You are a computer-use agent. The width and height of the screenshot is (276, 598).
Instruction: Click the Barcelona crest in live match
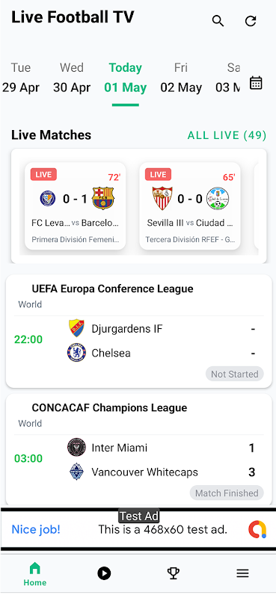pyautogui.click(x=103, y=198)
